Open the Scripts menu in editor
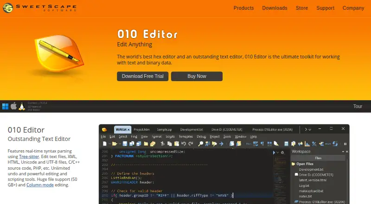The image size is (371, 204). (x=170, y=137)
